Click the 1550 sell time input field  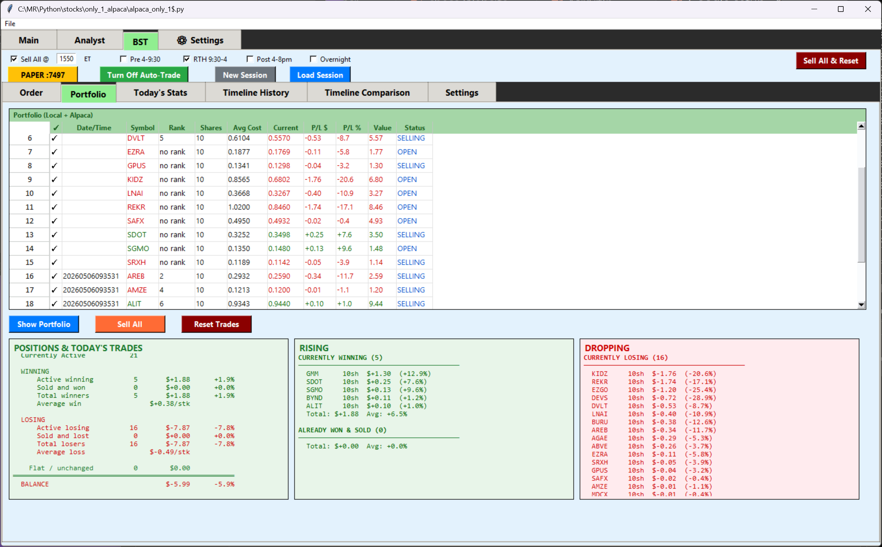point(66,59)
